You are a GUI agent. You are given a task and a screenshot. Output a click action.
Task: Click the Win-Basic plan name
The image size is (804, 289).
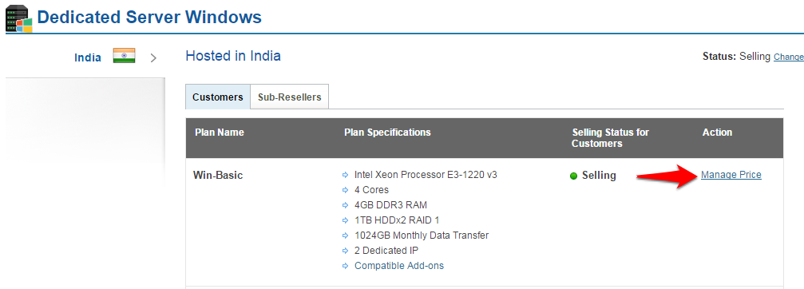[x=218, y=176]
